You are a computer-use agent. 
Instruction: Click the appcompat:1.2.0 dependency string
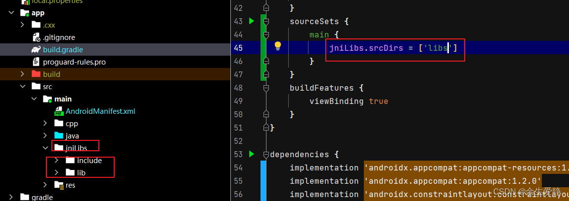click(453, 181)
